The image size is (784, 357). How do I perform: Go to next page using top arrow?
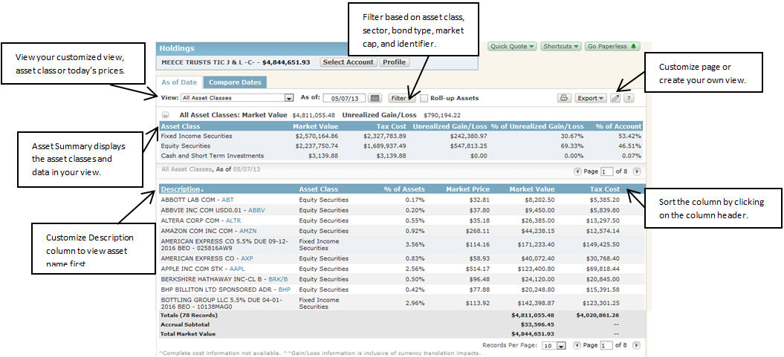point(636,171)
